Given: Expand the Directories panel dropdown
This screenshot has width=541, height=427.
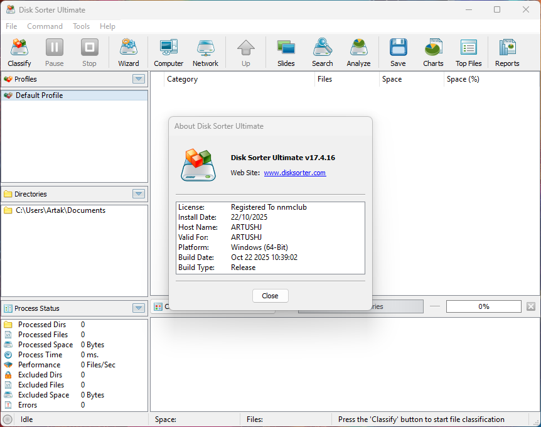Looking at the screenshot, I should click(x=139, y=194).
